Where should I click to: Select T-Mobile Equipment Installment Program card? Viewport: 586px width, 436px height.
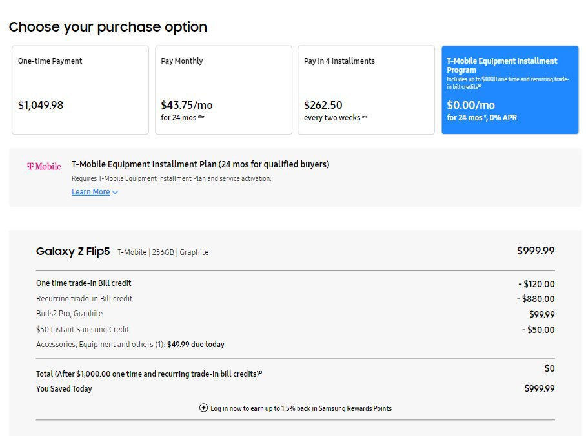pyautogui.click(x=509, y=90)
